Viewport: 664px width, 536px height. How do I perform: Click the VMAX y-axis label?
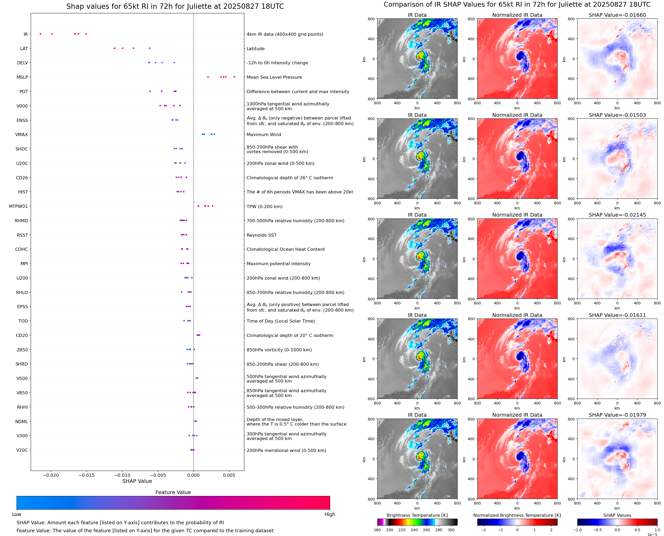(x=22, y=135)
